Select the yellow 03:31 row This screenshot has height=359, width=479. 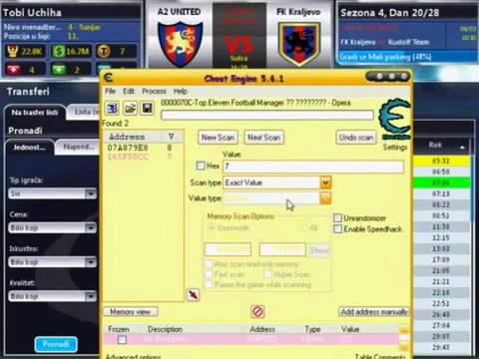point(441,161)
